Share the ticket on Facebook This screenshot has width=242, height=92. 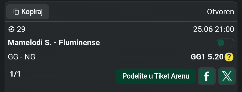(x=207, y=76)
